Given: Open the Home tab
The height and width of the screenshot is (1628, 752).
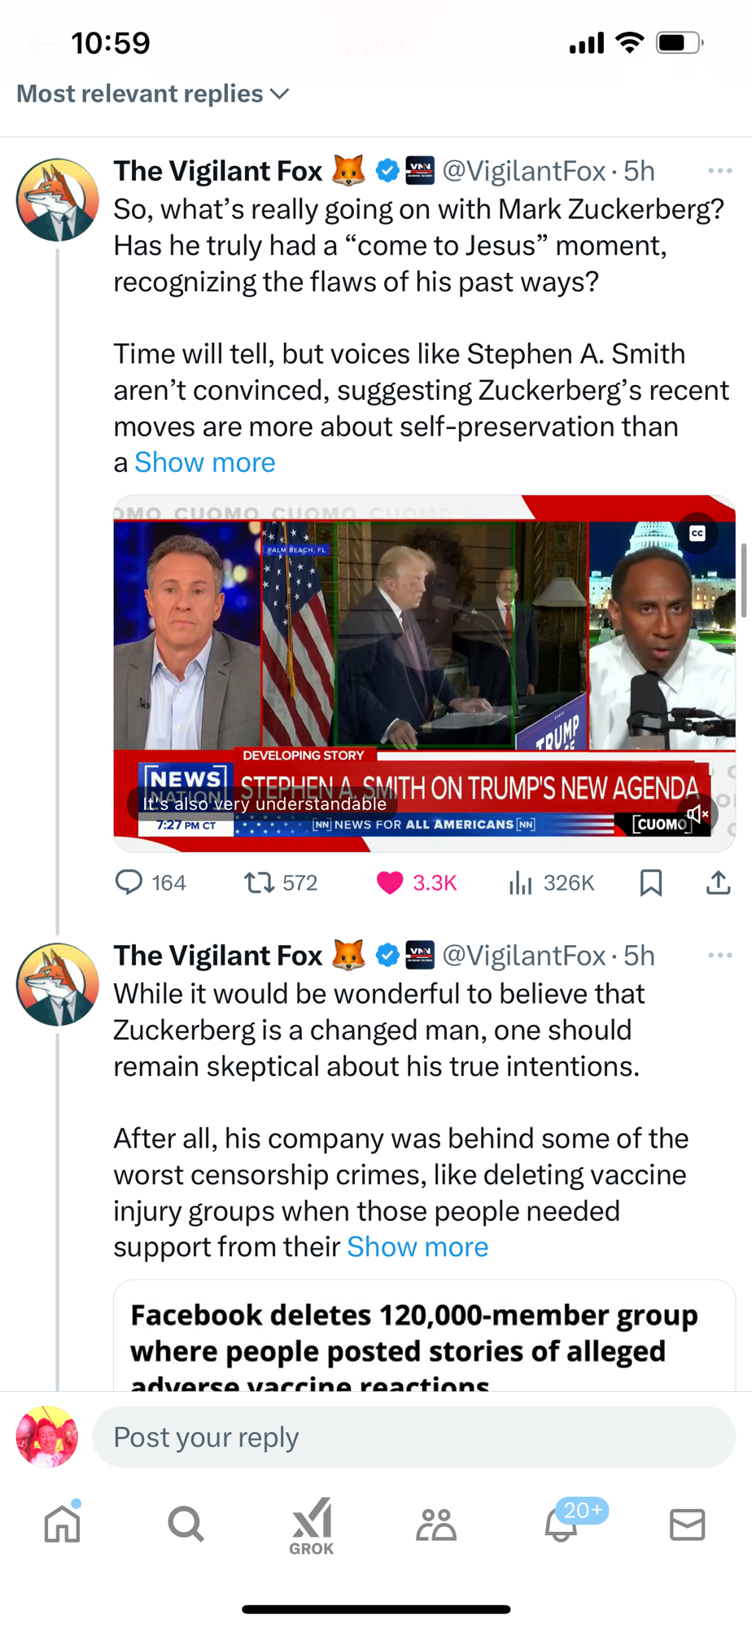Looking at the screenshot, I should point(63,1524).
